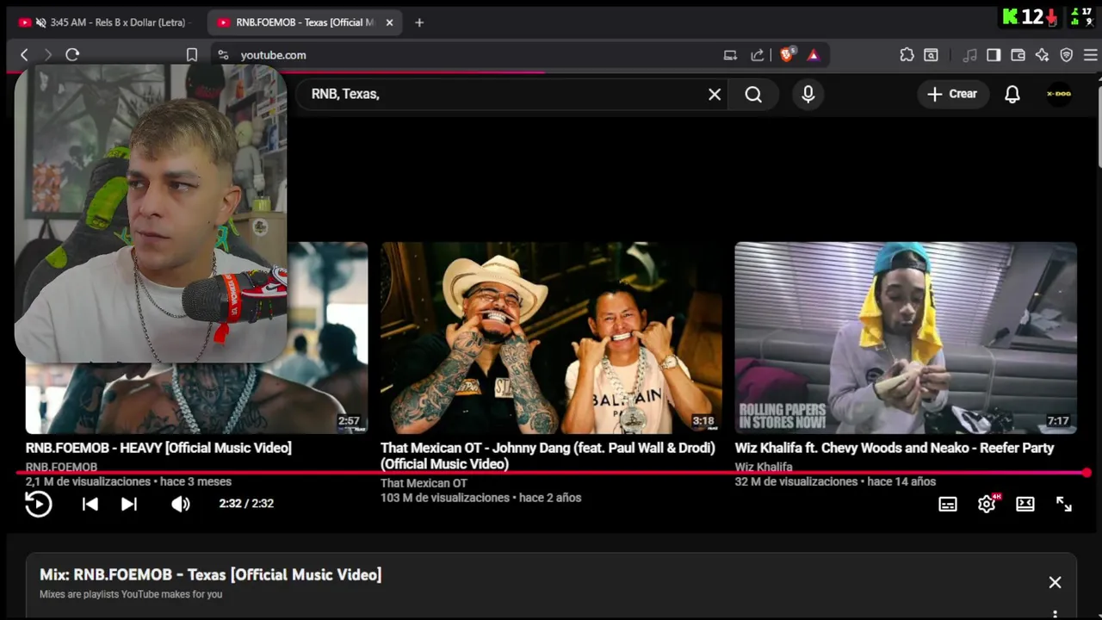
Task: Click the YouTube search magnifier button
Action: pos(753,94)
